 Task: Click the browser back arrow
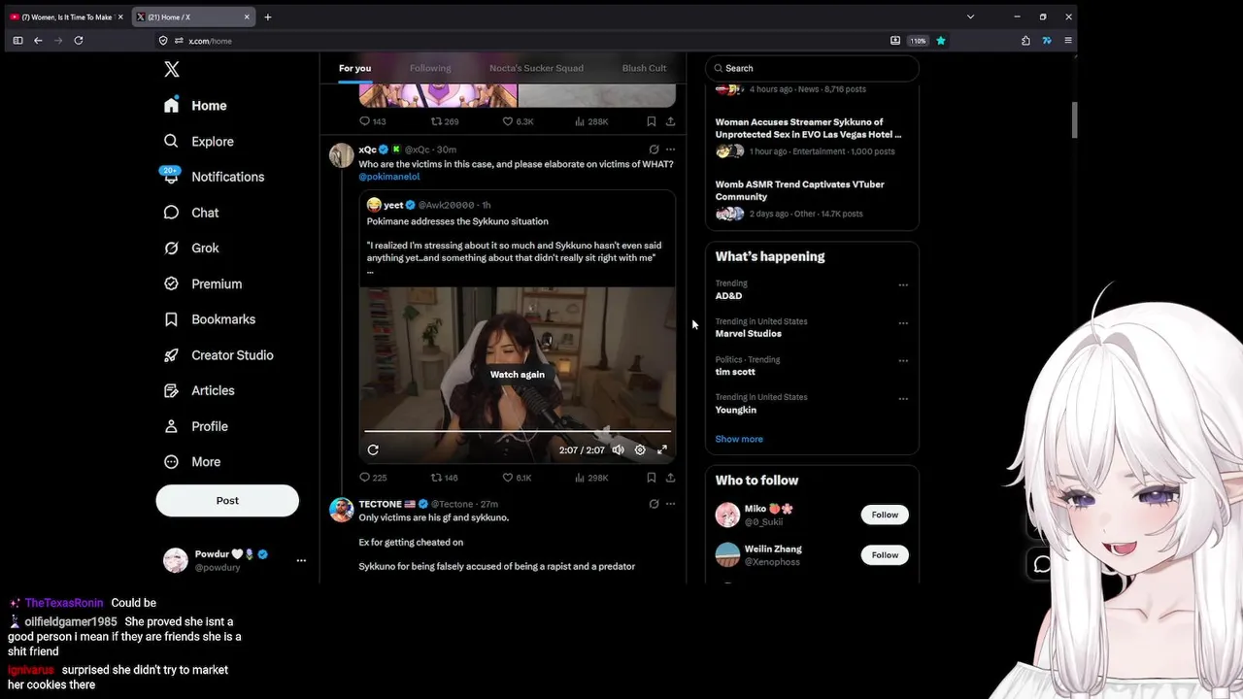(38, 41)
